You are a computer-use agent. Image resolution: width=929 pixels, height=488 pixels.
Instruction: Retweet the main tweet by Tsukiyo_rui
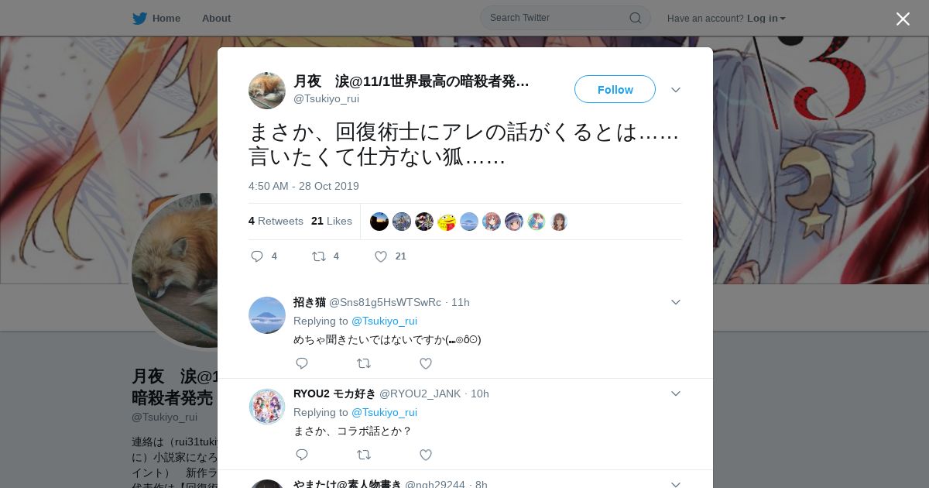[x=318, y=256]
